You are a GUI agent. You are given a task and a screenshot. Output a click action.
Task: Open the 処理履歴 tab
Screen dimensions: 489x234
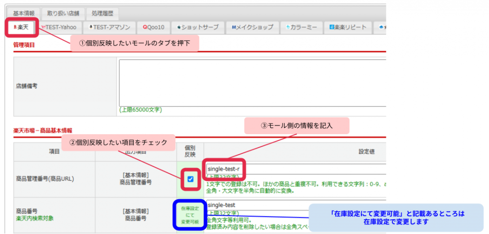[x=103, y=14]
